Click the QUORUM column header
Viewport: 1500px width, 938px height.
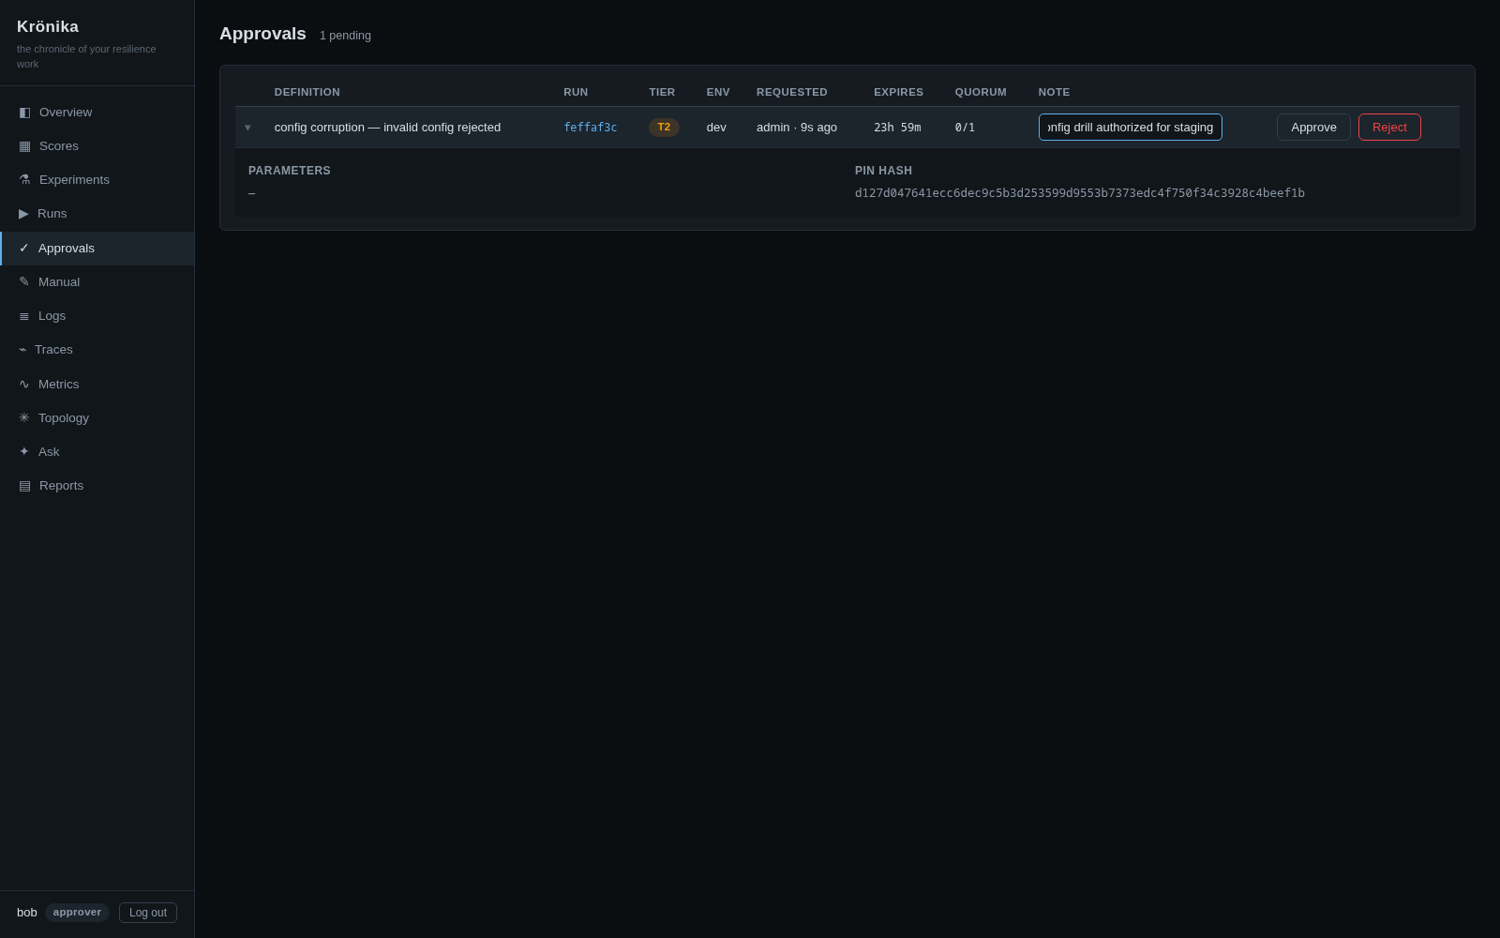click(x=981, y=92)
